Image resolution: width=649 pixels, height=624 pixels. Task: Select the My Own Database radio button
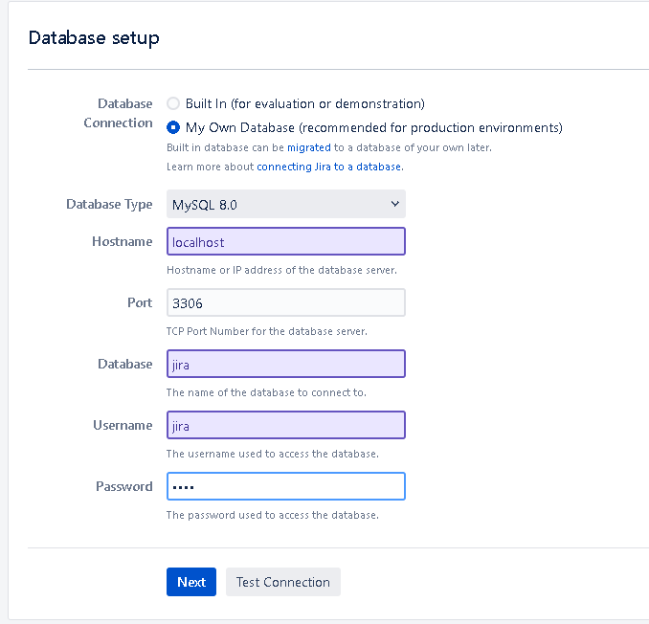(173, 127)
